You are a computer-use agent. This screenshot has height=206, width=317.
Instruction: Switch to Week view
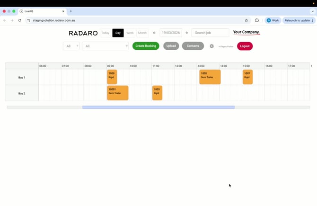pyautogui.click(x=130, y=33)
